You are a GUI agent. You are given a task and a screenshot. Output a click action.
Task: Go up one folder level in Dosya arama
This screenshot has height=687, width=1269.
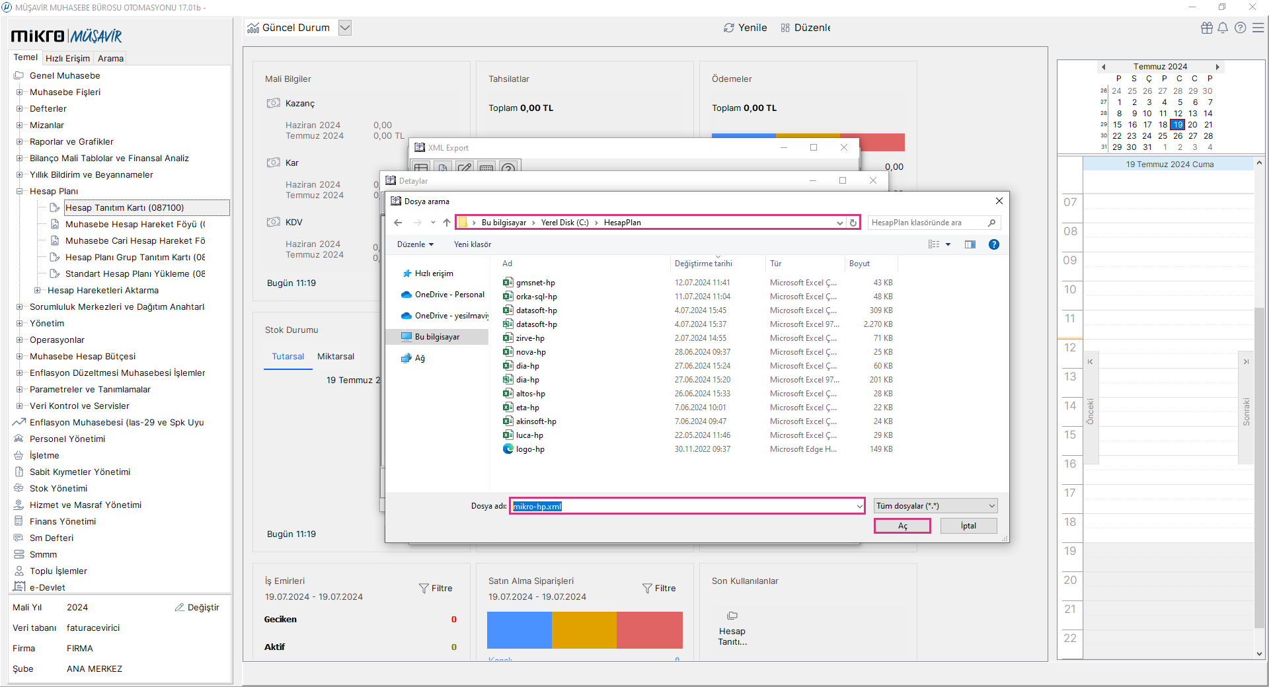pos(447,223)
